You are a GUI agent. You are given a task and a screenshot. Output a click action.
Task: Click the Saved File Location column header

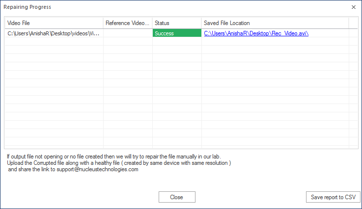pos(275,23)
